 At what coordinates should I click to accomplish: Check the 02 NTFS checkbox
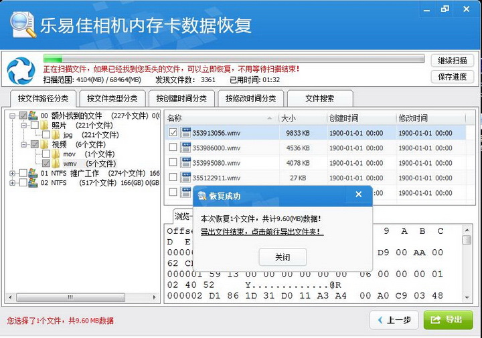coord(23,183)
